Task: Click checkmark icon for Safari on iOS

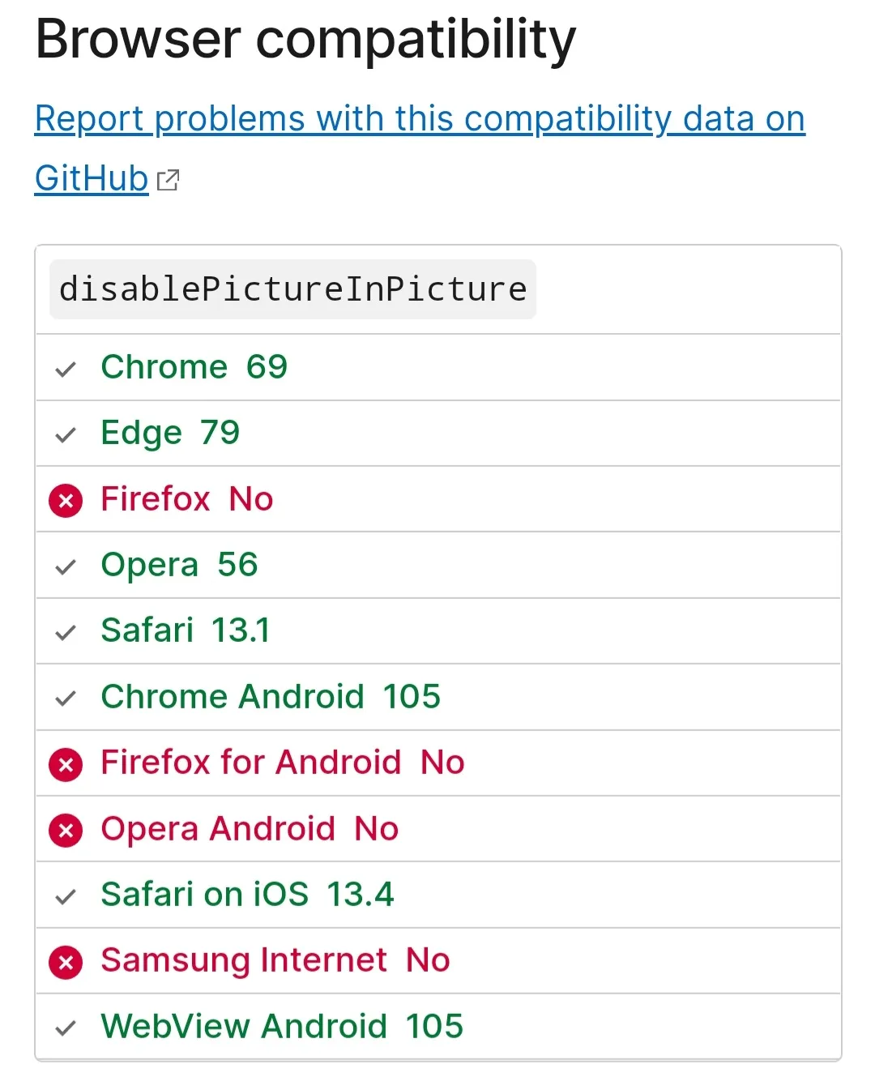Action: point(66,896)
